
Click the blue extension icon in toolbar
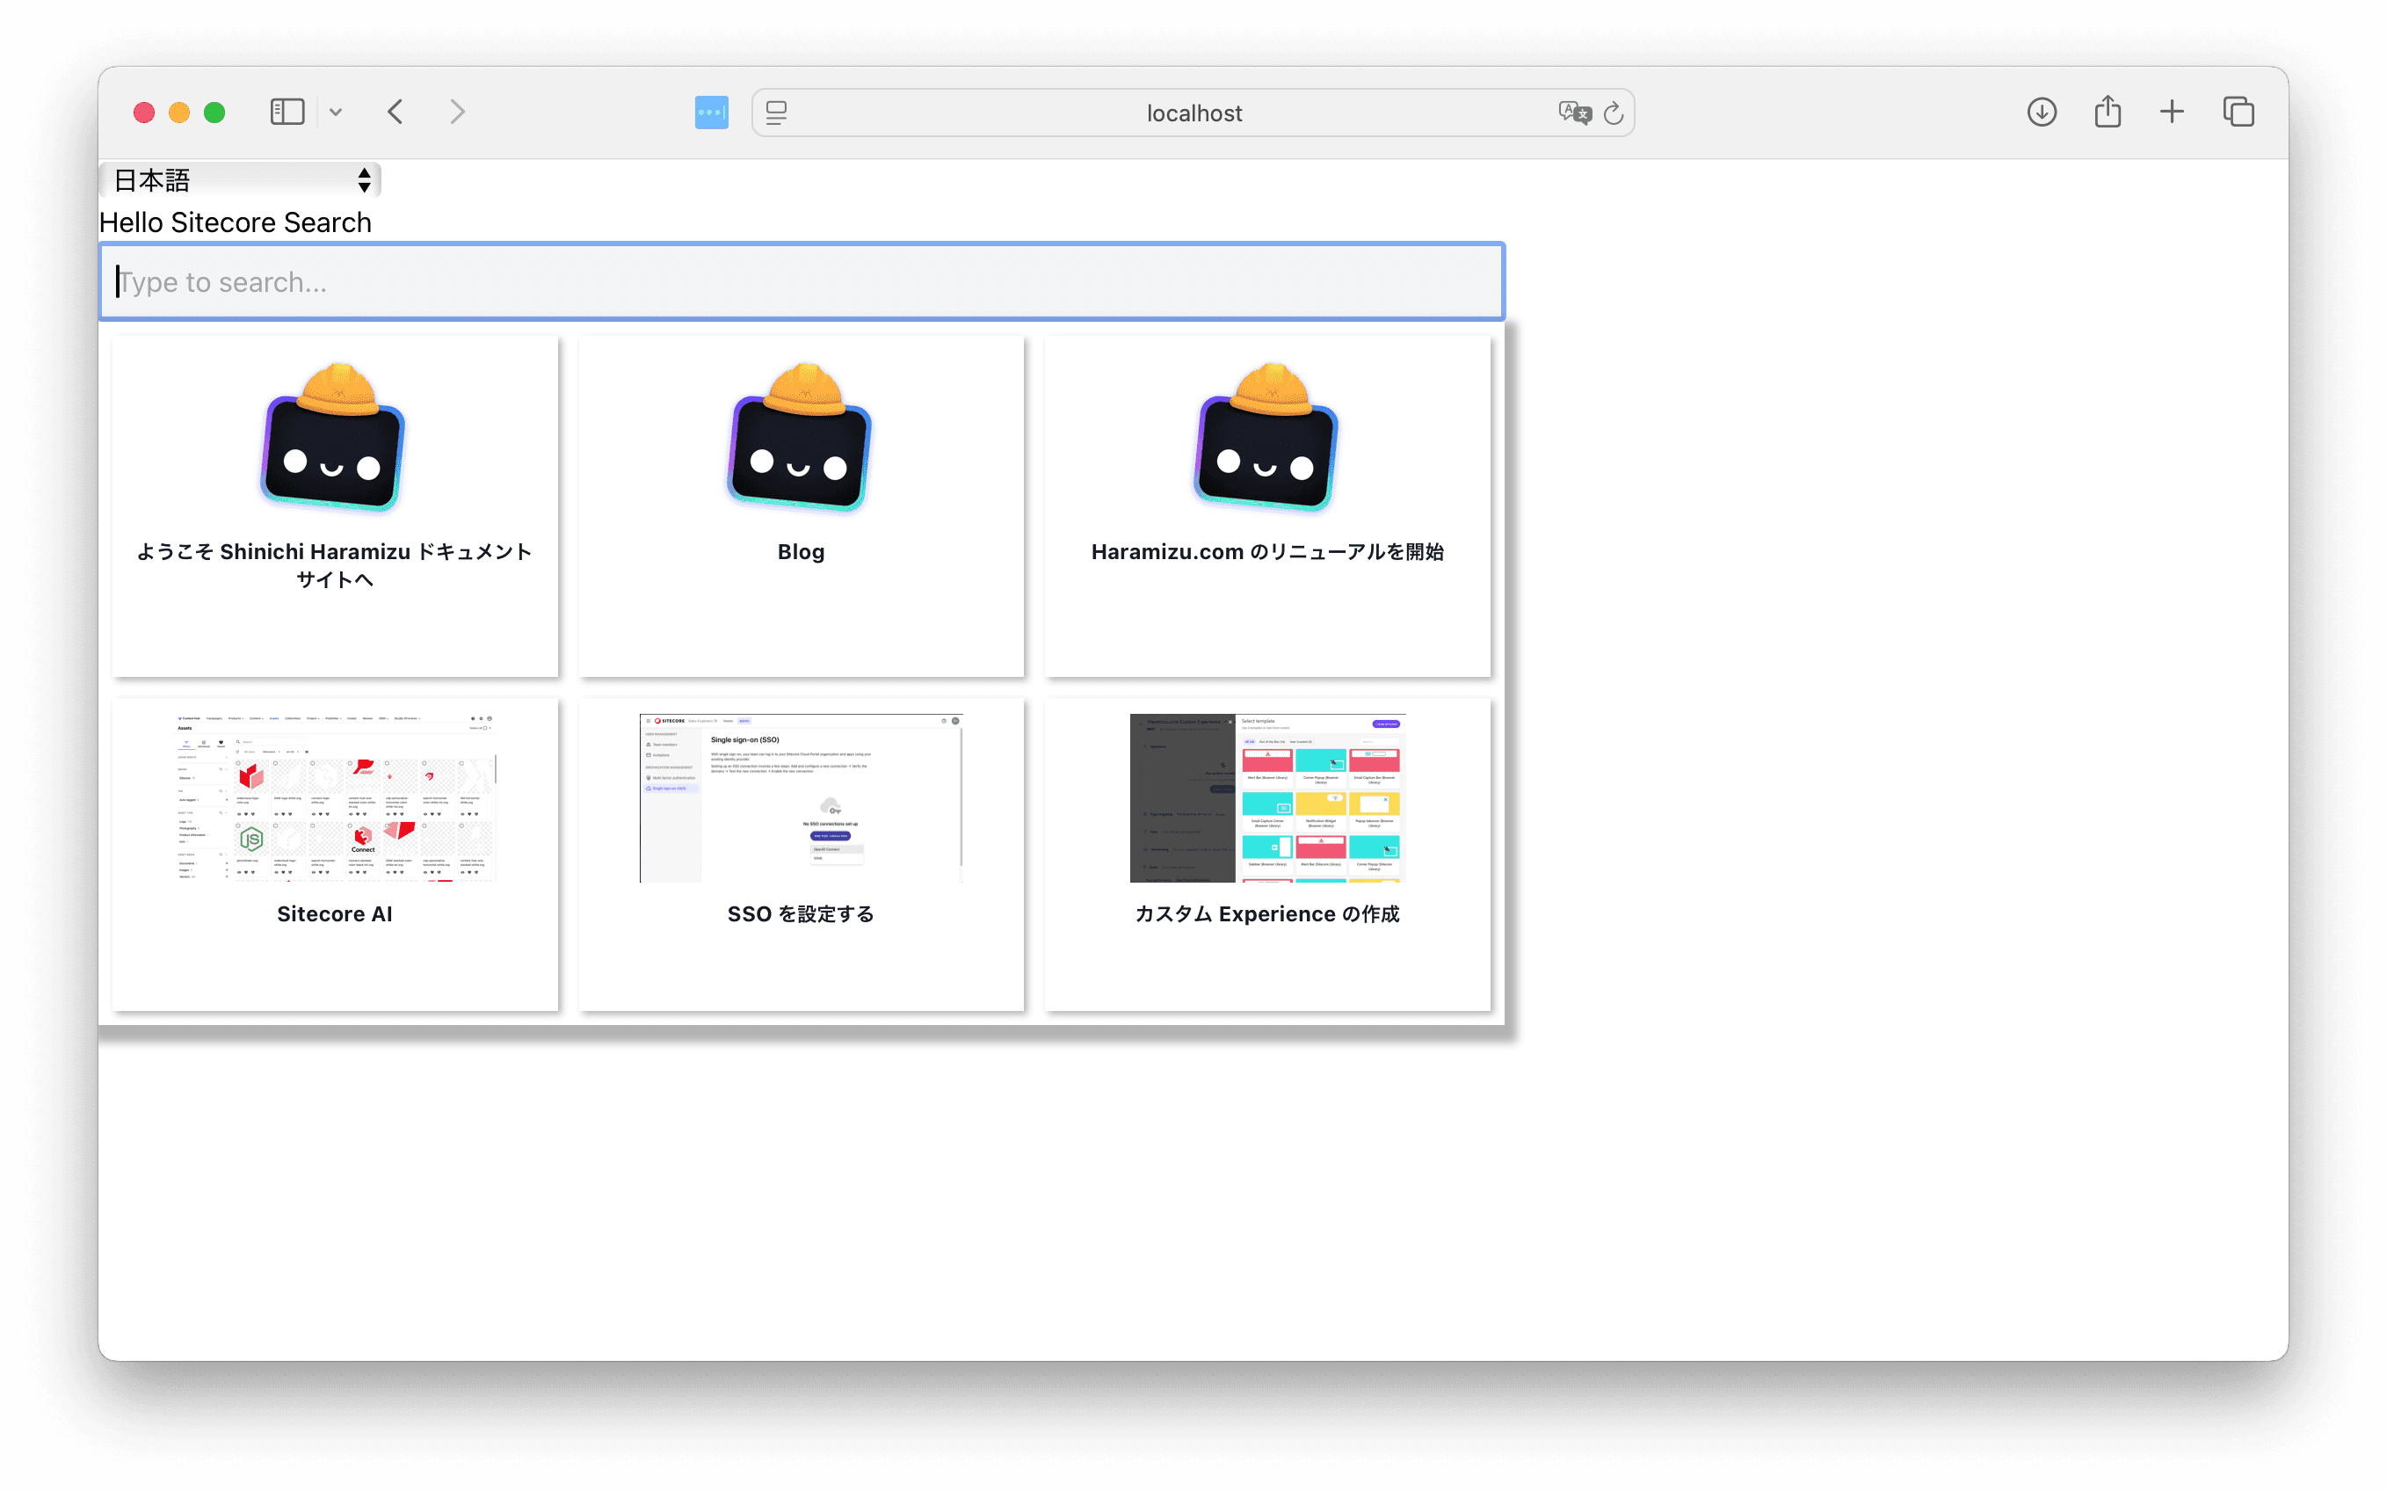tap(711, 113)
